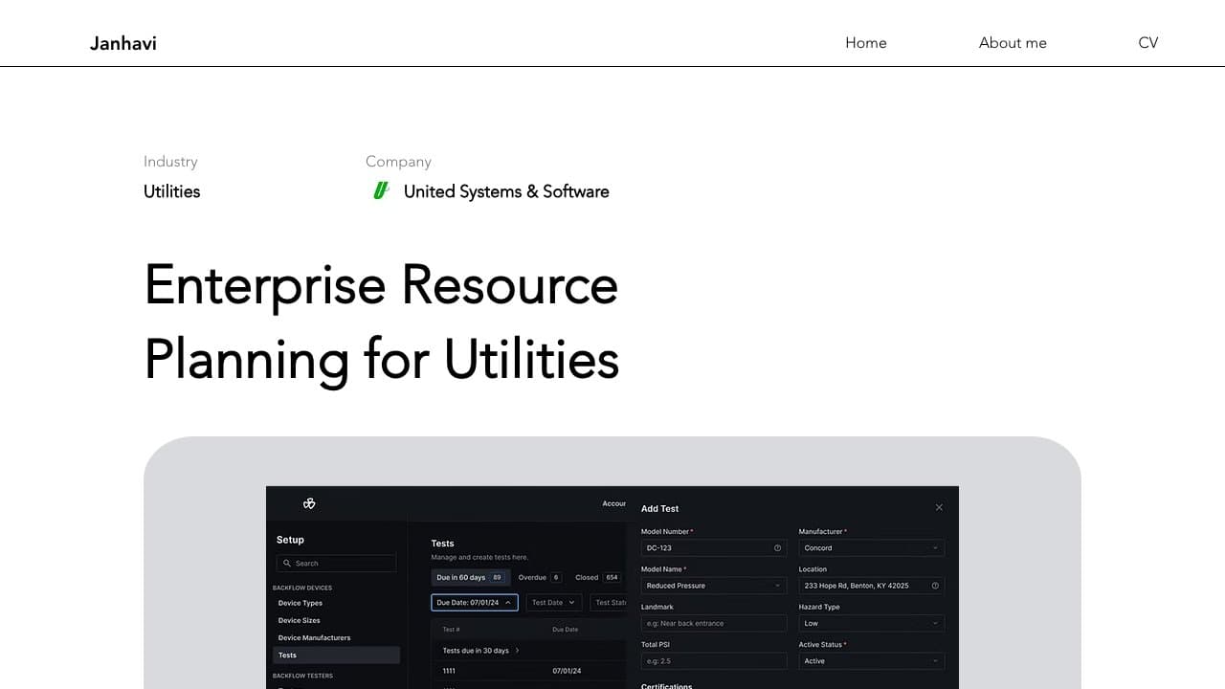The image size is (1225, 689).
Task: Select Device Types in the Setup sidebar
Action: click(x=301, y=603)
